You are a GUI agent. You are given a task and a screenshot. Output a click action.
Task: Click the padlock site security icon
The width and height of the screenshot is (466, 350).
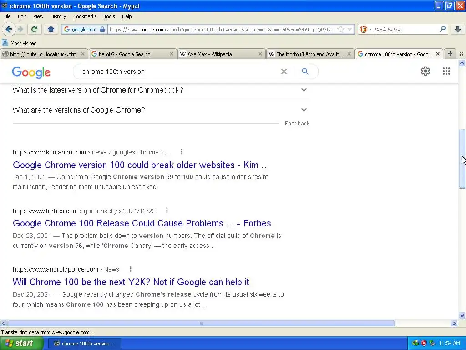(102, 29)
